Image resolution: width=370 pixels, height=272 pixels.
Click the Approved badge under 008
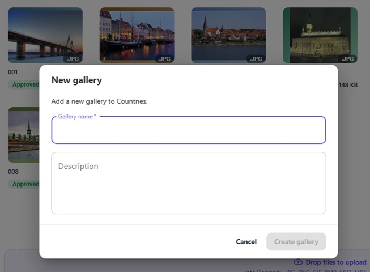24,184
